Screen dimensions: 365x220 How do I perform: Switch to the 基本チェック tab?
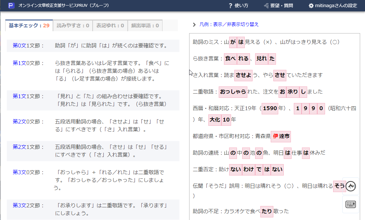click(x=29, y=25)
